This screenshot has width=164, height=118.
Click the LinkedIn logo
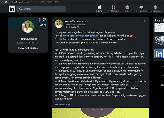[x=12, y=9]
